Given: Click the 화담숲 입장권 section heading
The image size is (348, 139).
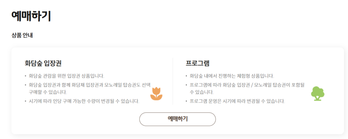Looking at the screenshot, I should tap(43, 63).
